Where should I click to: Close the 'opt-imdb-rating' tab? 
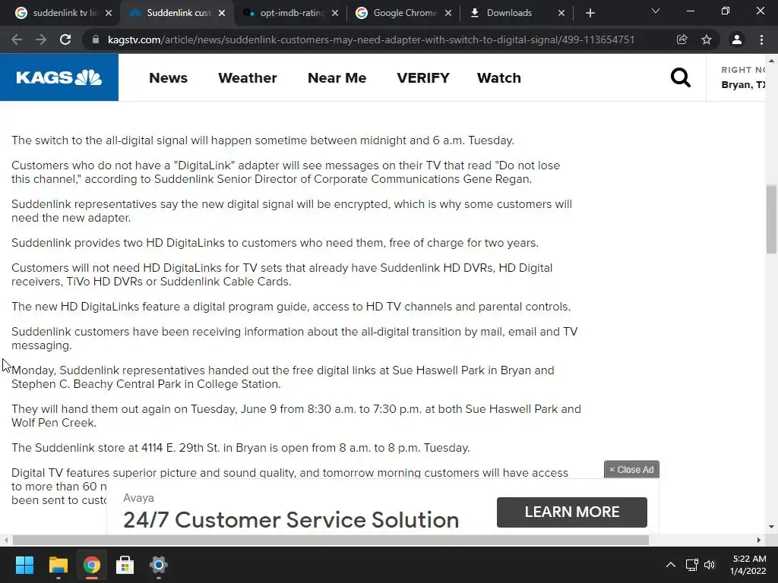tap(335, 13)
